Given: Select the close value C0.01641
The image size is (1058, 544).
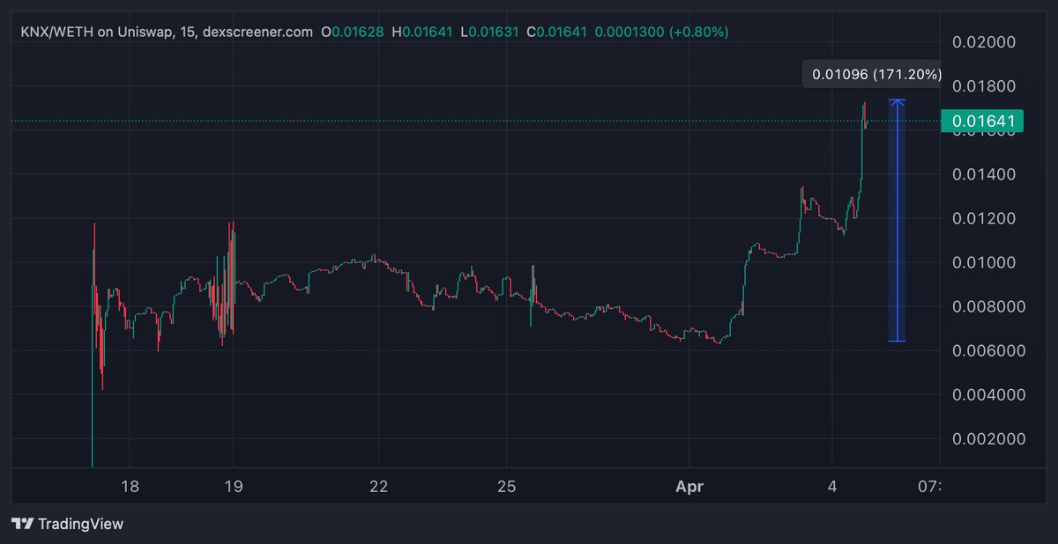Looking at the screenshot, I should (x=557, y=32).
